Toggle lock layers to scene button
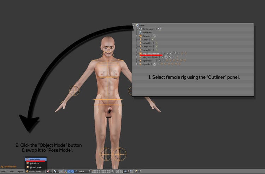This screenshot has width=265, height=174. pyautogui.click(x=113, y=172)
